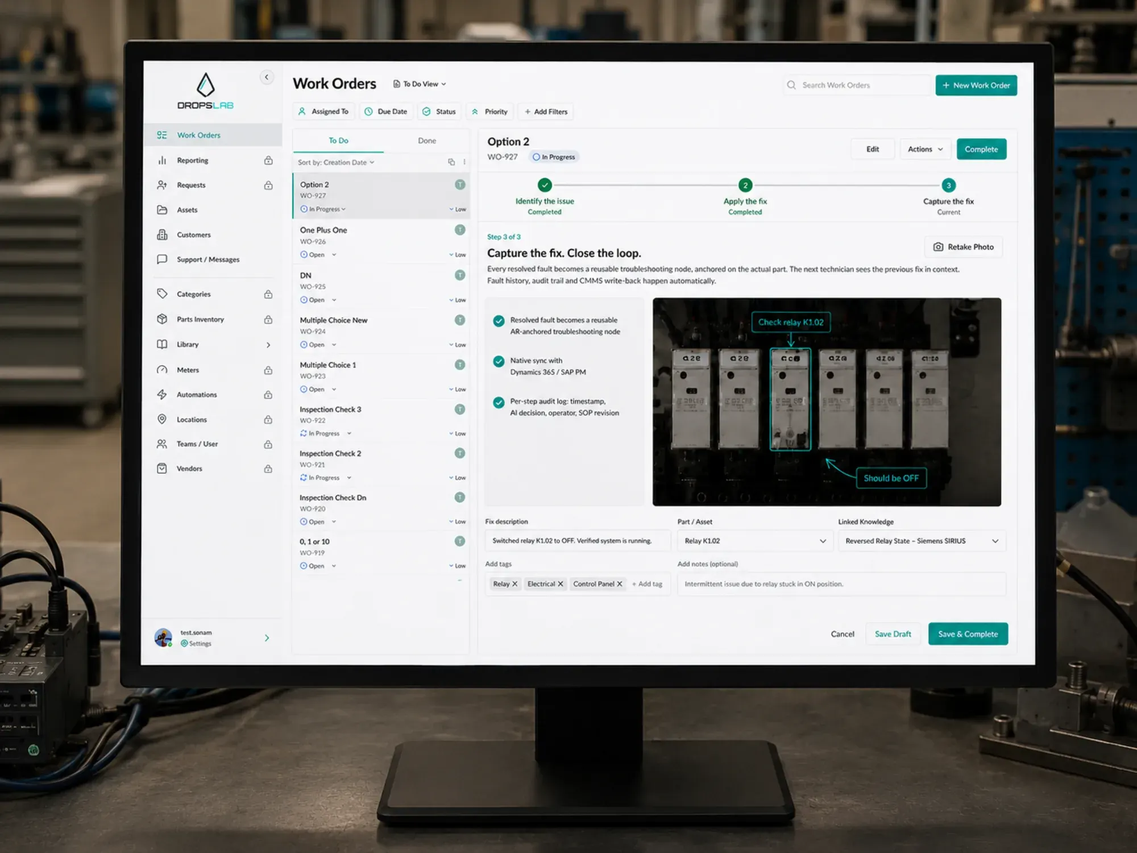1137x853 pixels.
Task: Collapse the sidebar with the chevron button
Action: [267, 77]
